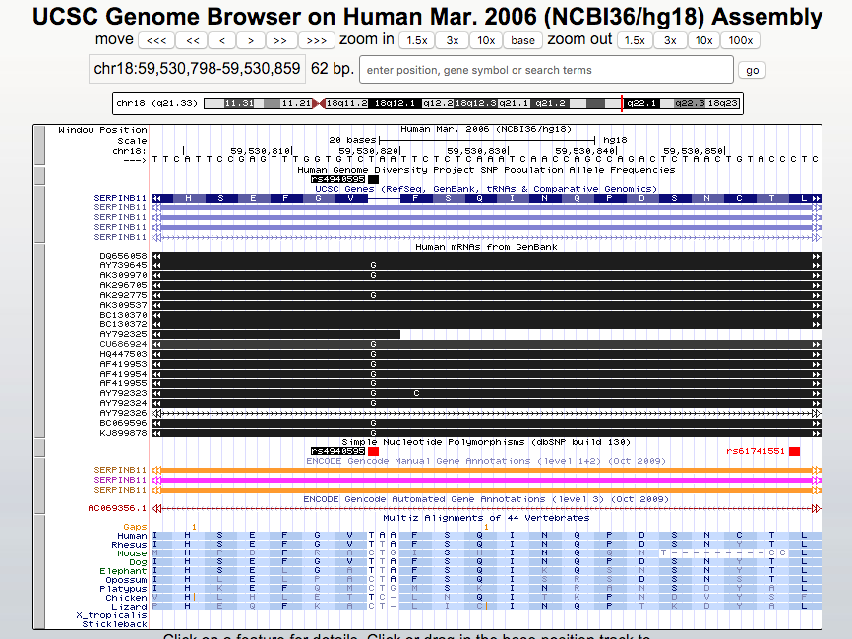This screenshot has width=852, height=639.
Task: Click the gray configure bar beside mRNA track
Action: point(39,339)
